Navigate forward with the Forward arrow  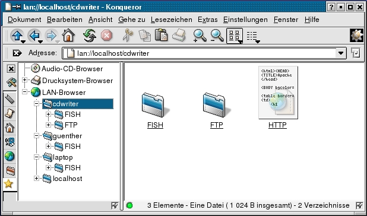point(51,36)
